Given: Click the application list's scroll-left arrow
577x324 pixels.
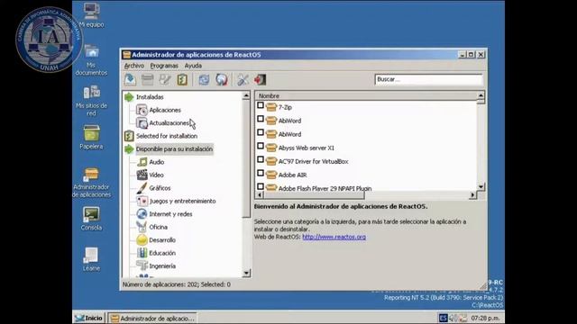Looking at the screenshot, I should coord(260,195).
